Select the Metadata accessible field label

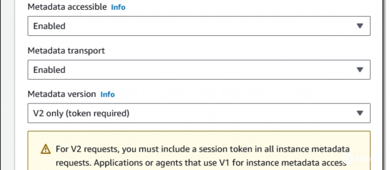(x=67, y=7)
